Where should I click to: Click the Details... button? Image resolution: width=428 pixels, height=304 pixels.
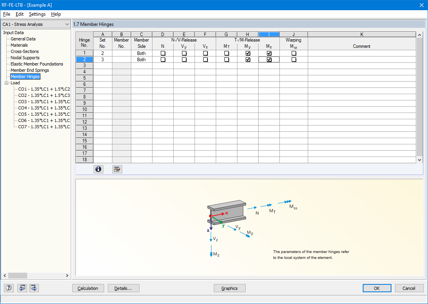[x=123, y=288]
